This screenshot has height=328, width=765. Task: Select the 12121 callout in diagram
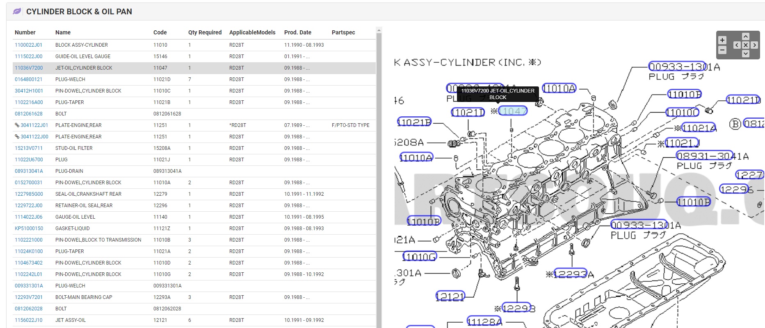450,296
